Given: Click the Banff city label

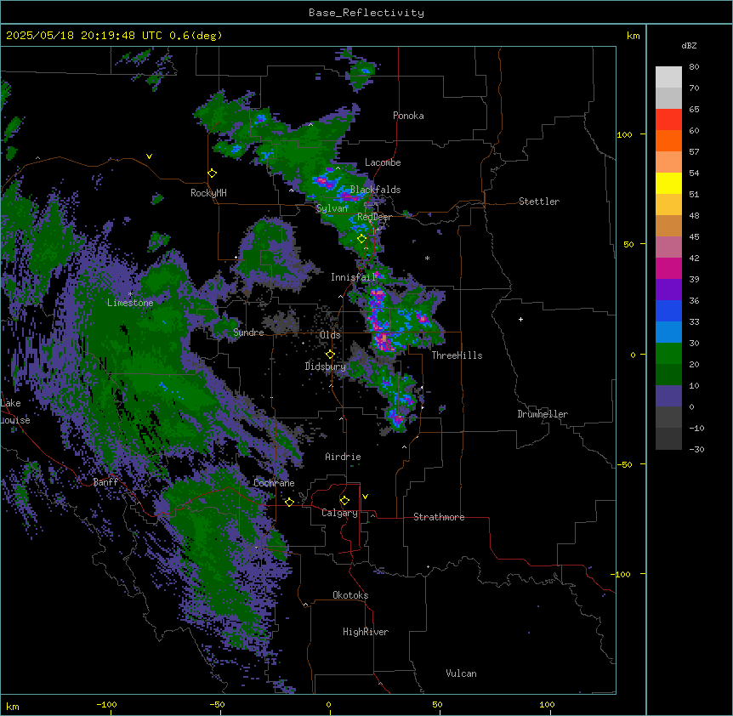Looking at the screenshot, I should point(105,482).
